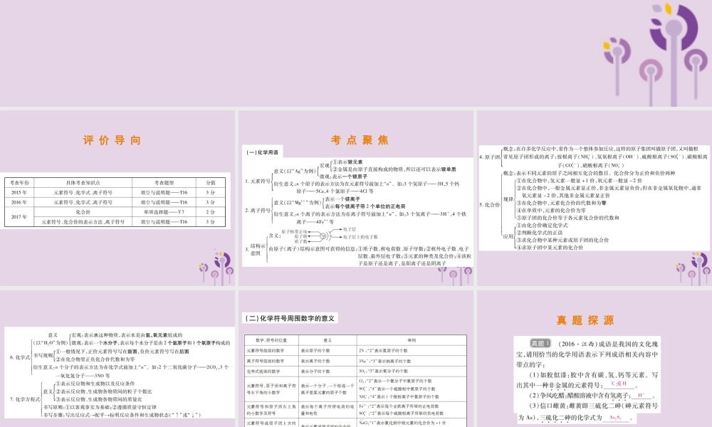712x427 pixels.
Task: Click the 考查题型 table header
Action: pyautogui.click(x=164, y=182)
